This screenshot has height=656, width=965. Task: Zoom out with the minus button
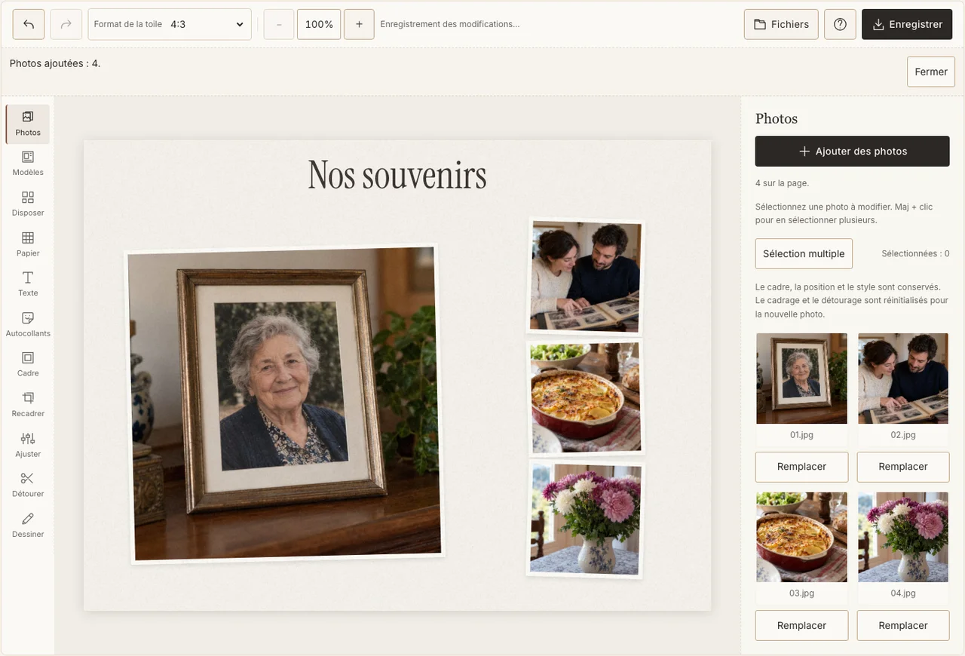click(x=279, y=24)
